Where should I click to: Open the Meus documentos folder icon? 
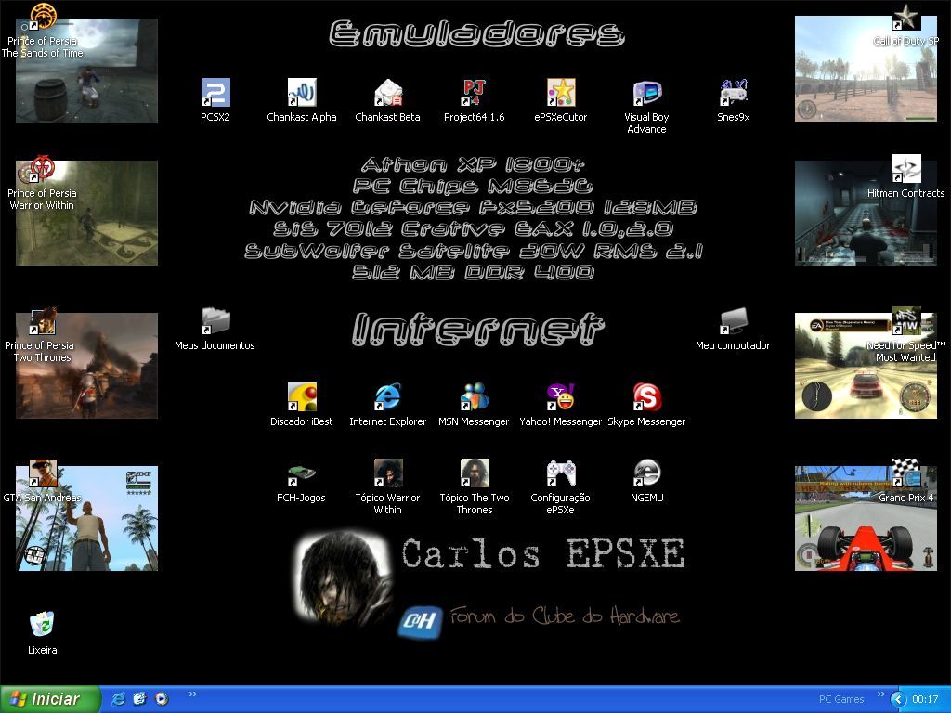pos(215,320)
